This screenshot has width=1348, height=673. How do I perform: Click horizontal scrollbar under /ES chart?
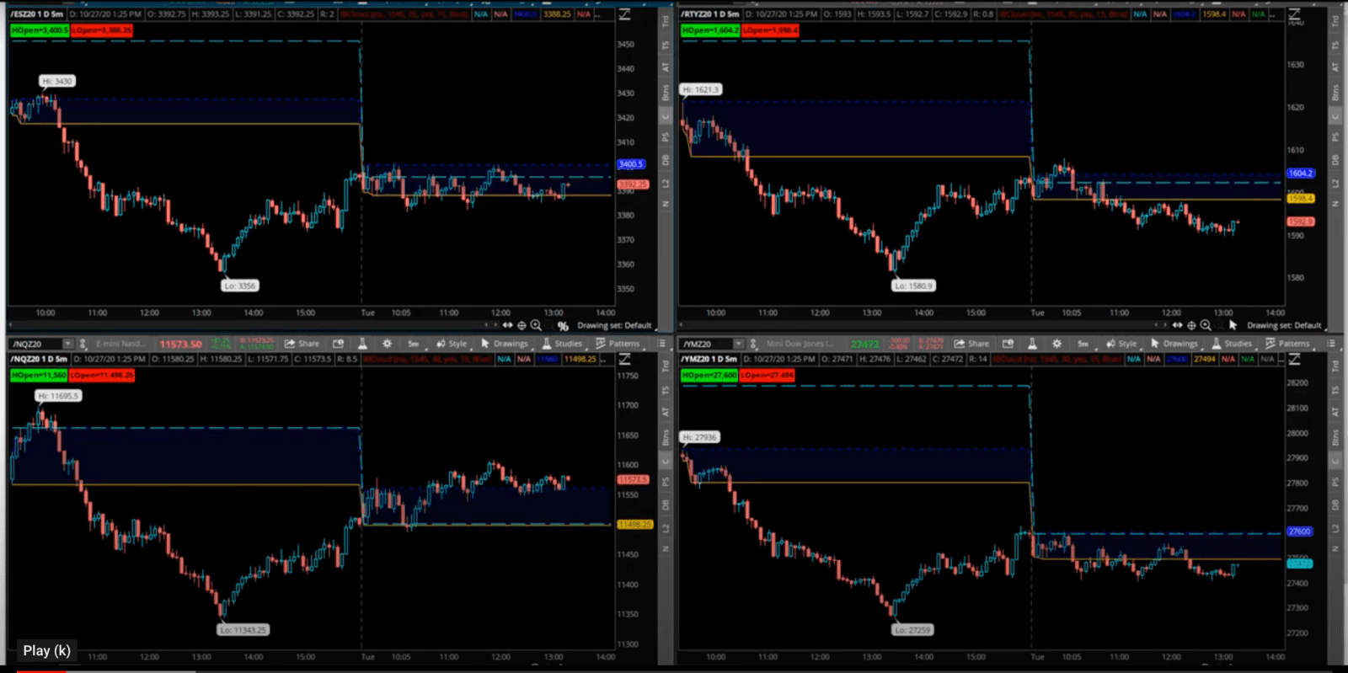pos(253,324)
